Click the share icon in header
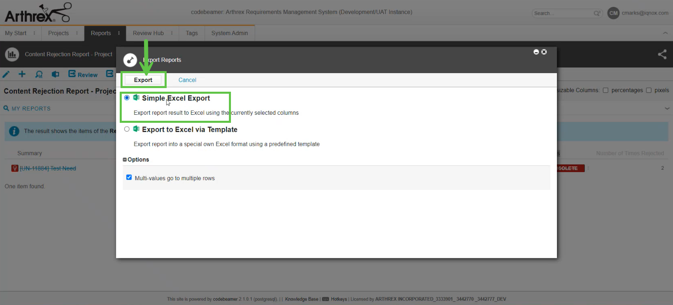This screenshot has width=673, height=305. point(662,54)
